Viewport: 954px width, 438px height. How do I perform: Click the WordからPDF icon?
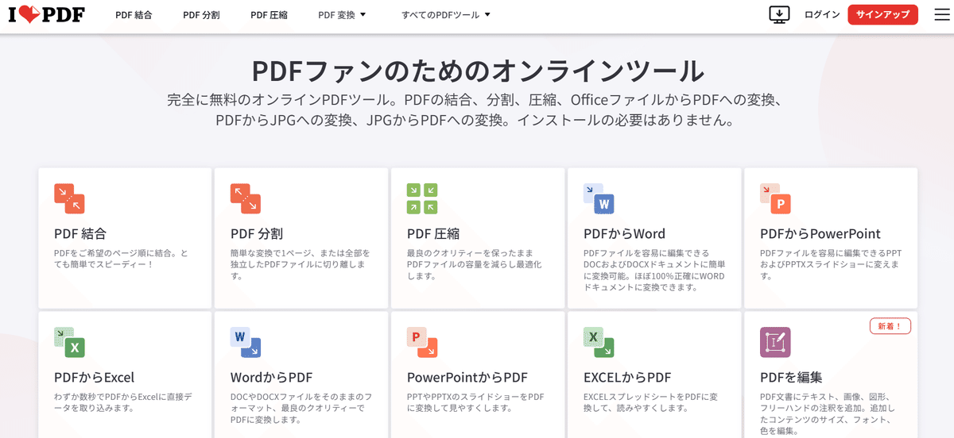tap(246, 343)
